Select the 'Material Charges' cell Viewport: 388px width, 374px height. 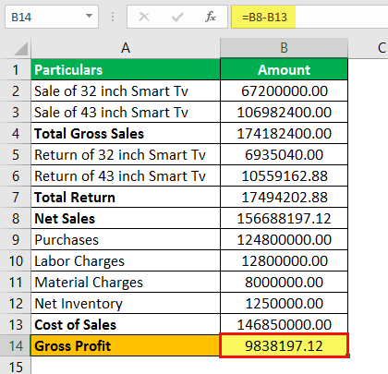126,282
